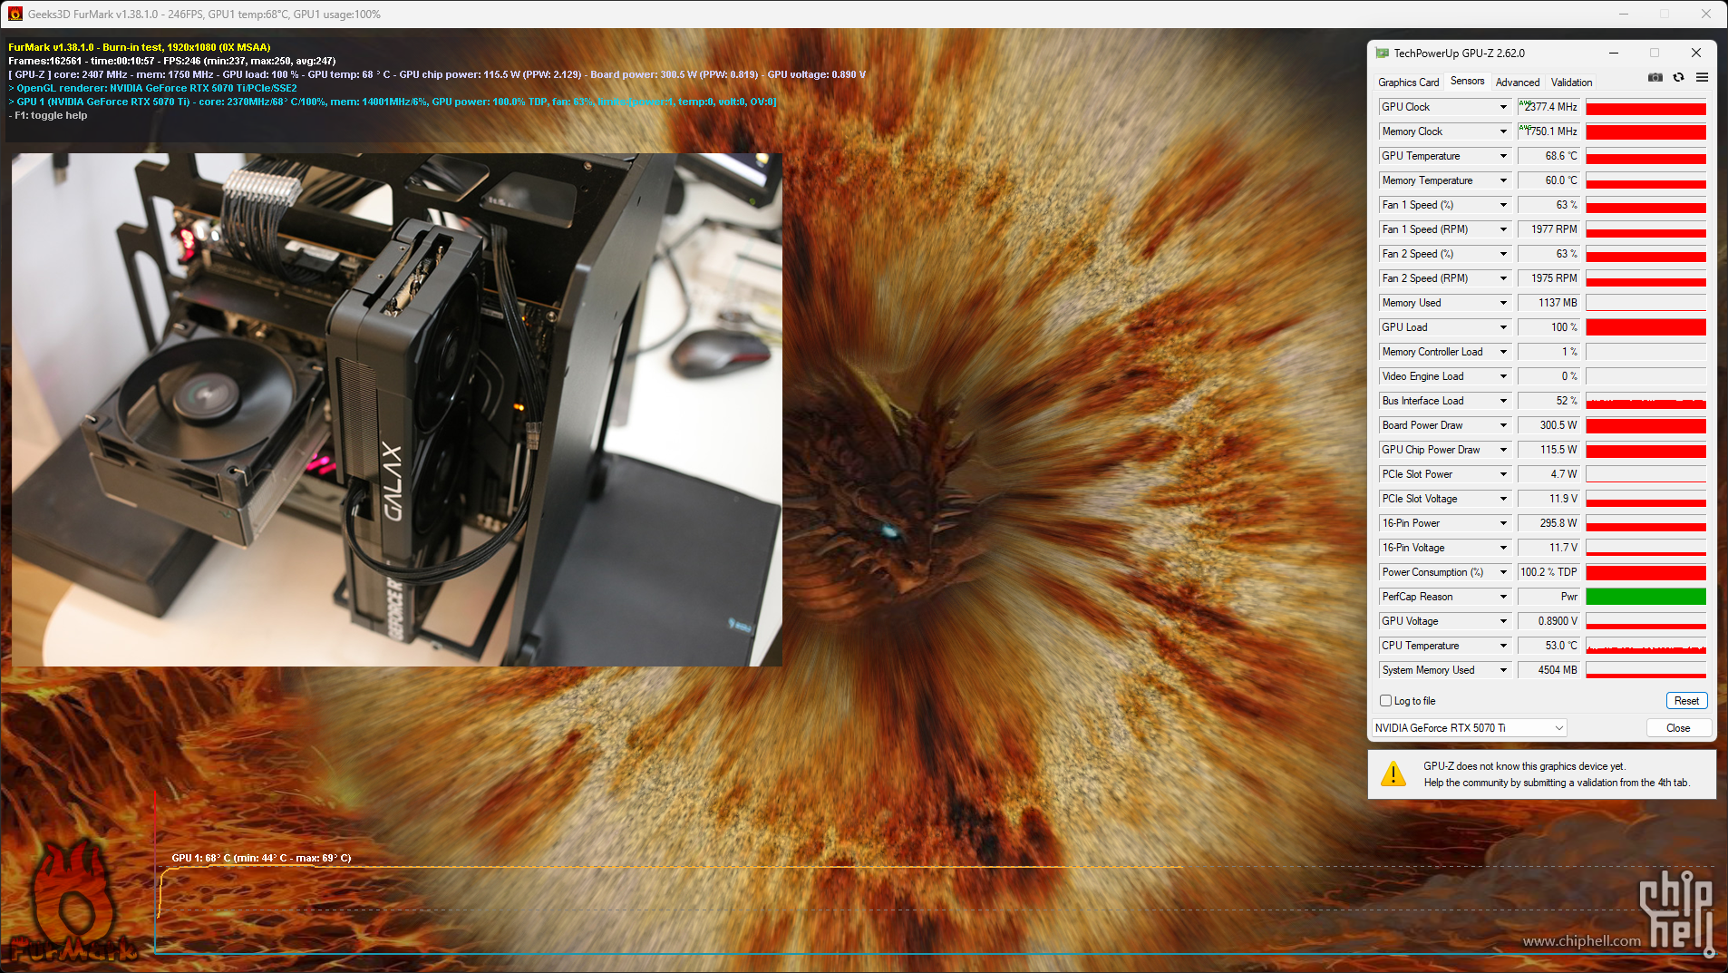Image resolution: width=1728 pixels, height=973 pixels.
Task: Open the Memory Controller Load dropdown
Action: [x=1503, y=352]
